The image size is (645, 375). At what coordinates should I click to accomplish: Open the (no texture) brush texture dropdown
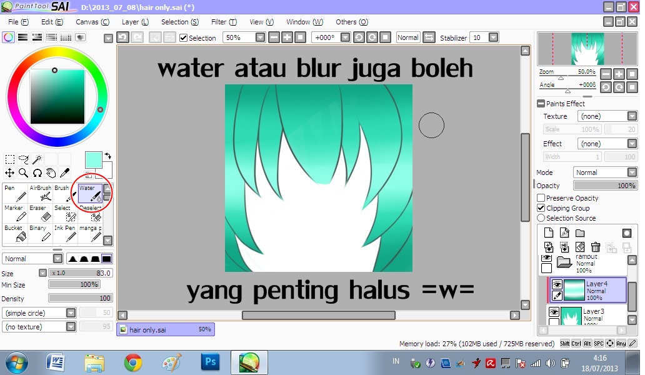(71, 327)
